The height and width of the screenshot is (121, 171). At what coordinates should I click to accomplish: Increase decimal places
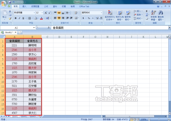[97, 18]
